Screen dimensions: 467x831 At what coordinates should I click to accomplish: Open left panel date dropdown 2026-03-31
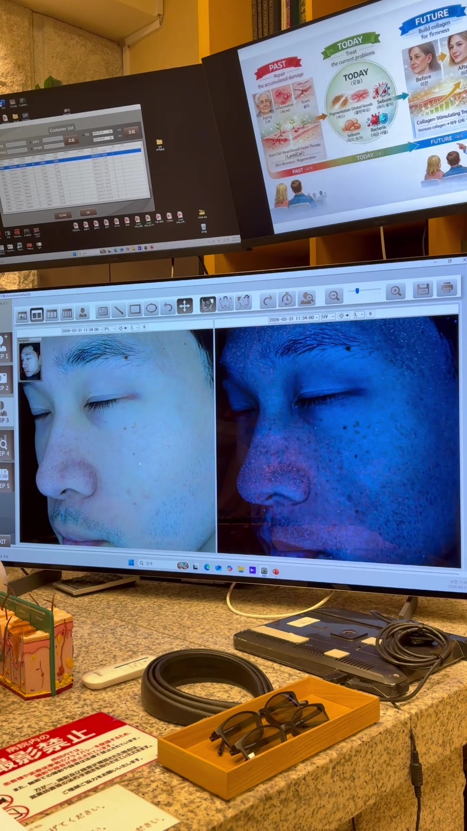point(82,330)
